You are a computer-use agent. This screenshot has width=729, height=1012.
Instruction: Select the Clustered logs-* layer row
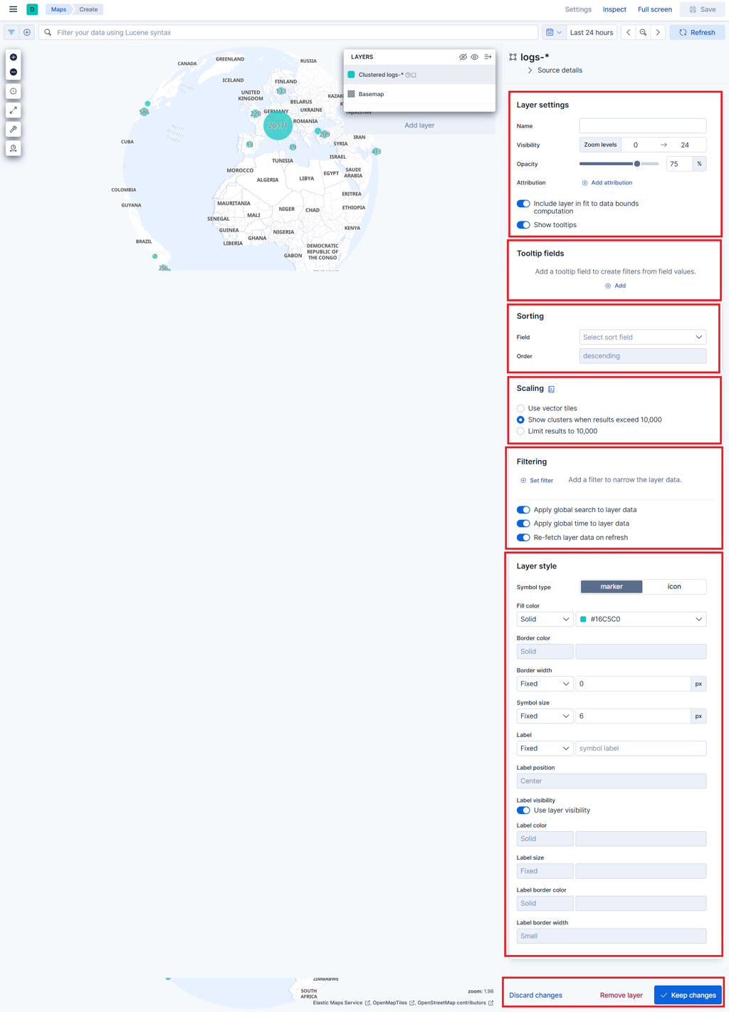[x=419, y=75]
